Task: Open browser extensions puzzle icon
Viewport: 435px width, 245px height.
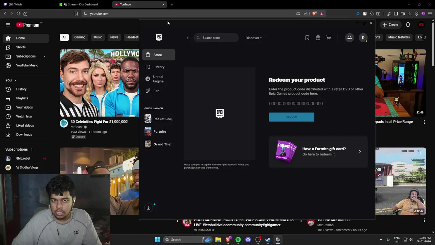Action: (x=371, y=14)
